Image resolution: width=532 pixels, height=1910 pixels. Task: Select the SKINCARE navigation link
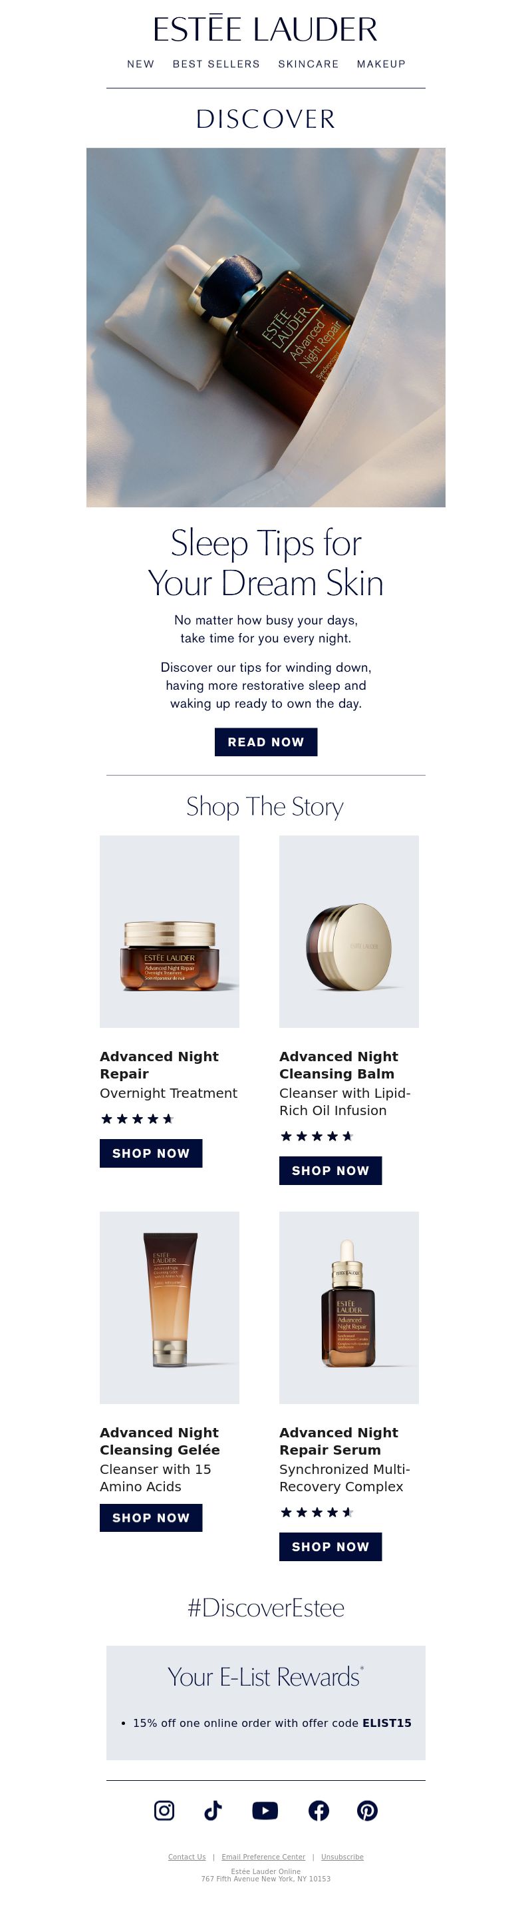[x=309, y=64]
